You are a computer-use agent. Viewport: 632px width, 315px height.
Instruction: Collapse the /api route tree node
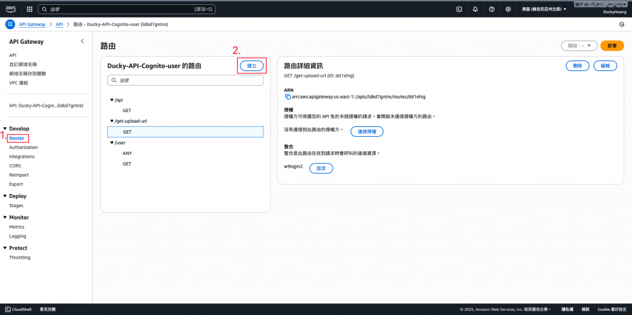click(112, 99)
